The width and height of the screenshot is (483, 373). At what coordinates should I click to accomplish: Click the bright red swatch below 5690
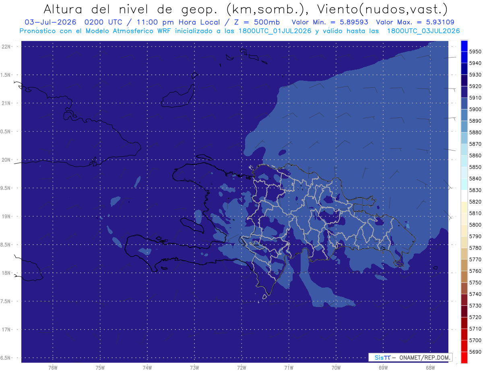pyautogui.click(x=464, y=357)
